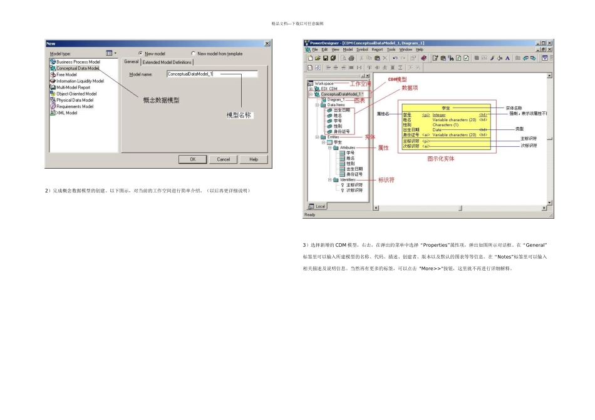This screenshot has height=420, width=595.
Task: Select XML Model entry
Action: 64,113
